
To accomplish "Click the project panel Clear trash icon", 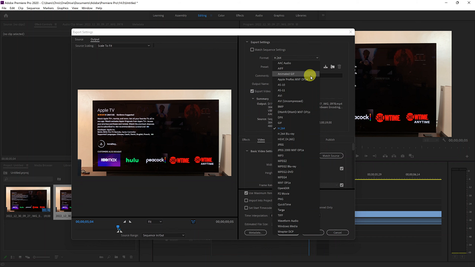I will 131,257.
